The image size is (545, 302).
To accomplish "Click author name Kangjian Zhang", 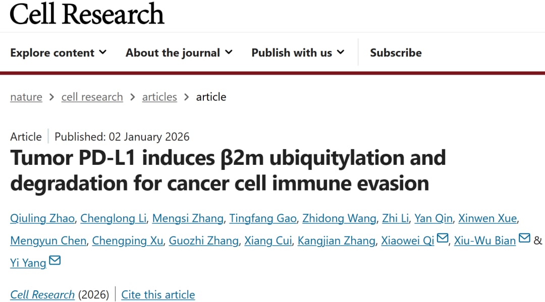I will (x=336, y=240).
